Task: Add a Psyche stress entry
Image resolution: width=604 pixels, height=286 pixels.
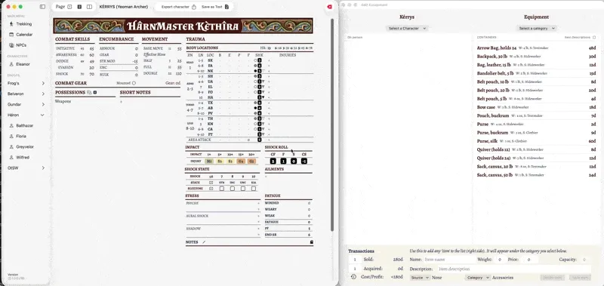Action: (x=258, y=203)
